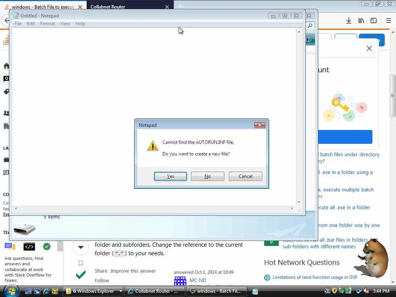The width and height of the screenshot is (396, 297).
Task: Open the Notepad File menu
Action: click(x=18, y=24)
